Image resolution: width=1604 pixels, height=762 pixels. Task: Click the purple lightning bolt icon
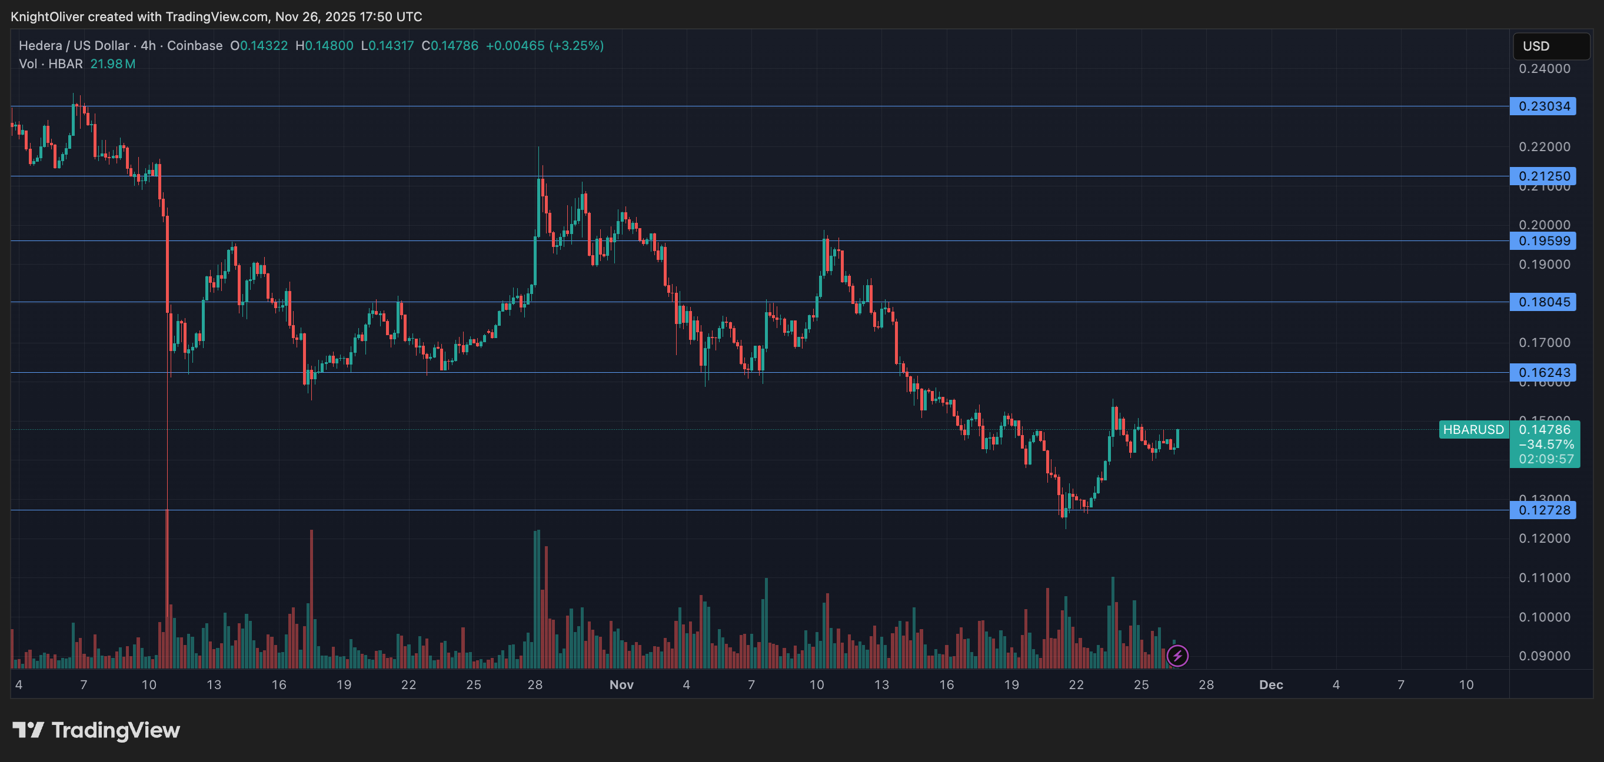[x=1177, y=656]
